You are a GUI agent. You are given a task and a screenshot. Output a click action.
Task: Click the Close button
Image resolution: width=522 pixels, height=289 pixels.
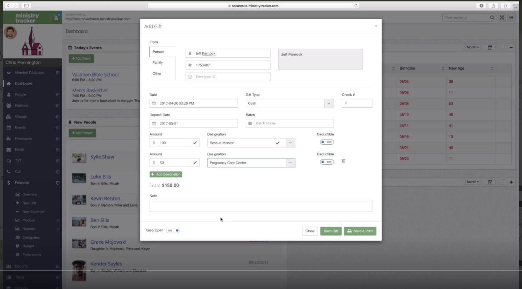coord(310,231)
